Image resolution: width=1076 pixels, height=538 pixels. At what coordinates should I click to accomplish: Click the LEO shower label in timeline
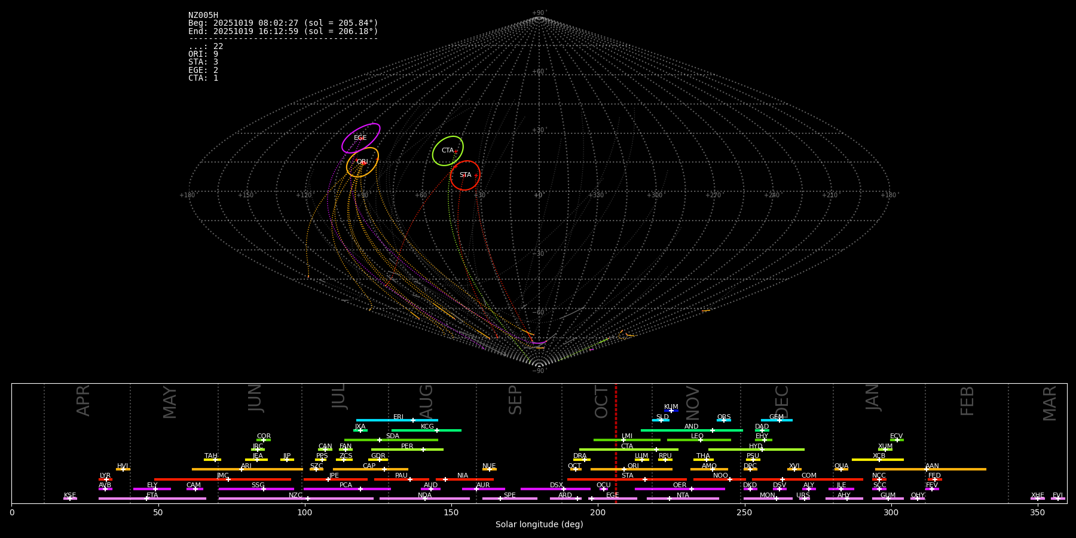[x=697, y=436]
